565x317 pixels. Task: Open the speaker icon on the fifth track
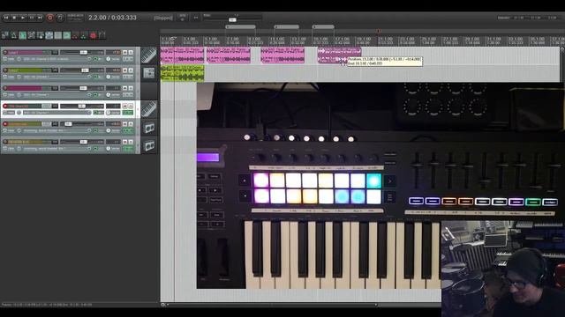[x=149, y=127]
